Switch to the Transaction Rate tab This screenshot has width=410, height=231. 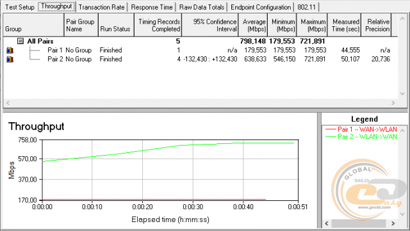point(101,7)
